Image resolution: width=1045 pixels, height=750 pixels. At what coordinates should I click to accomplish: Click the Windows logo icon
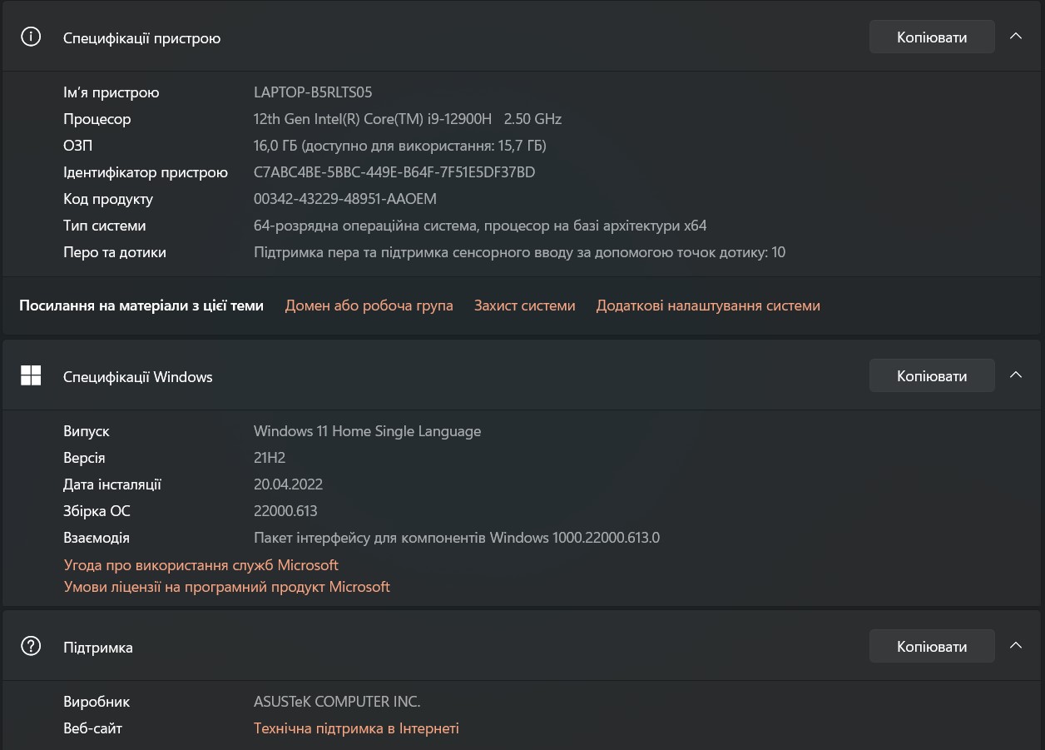31,376
